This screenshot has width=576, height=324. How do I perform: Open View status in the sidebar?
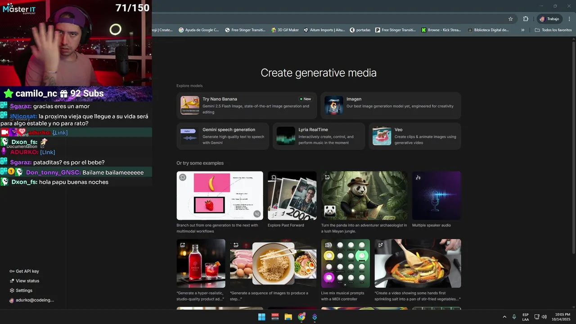point(24,281)
